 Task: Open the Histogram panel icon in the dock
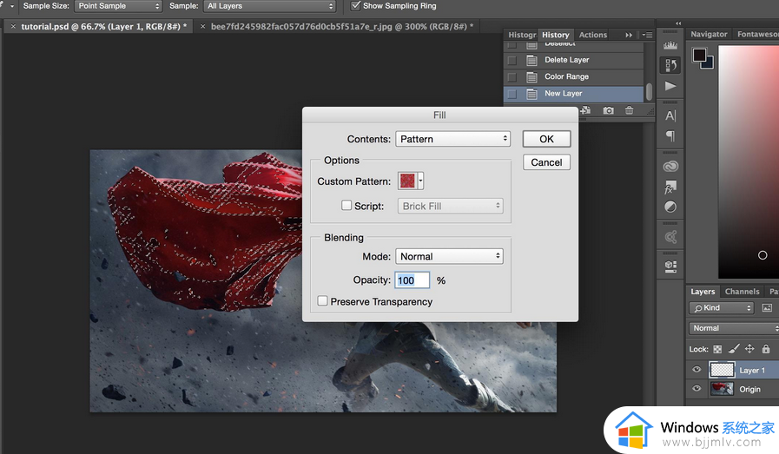(x=670, y=45)
